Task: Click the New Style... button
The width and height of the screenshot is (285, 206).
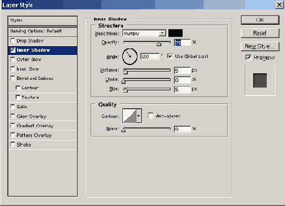Action: 260,46
